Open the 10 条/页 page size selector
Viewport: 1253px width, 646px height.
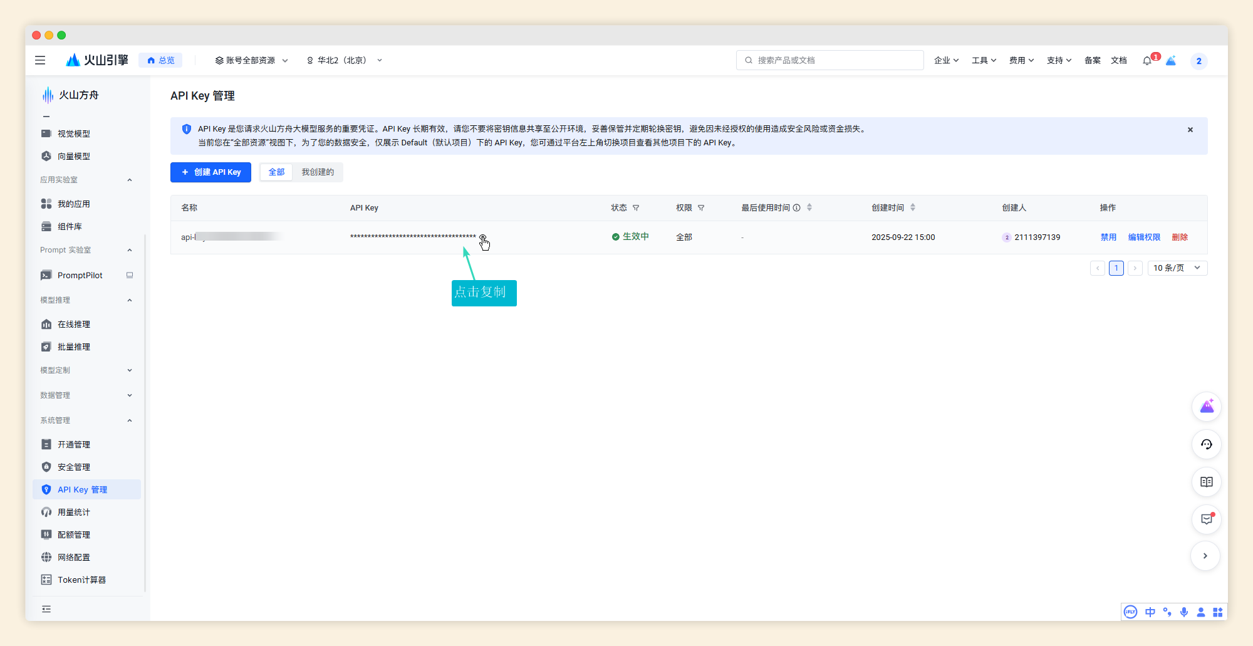[x=1177, y=268]
